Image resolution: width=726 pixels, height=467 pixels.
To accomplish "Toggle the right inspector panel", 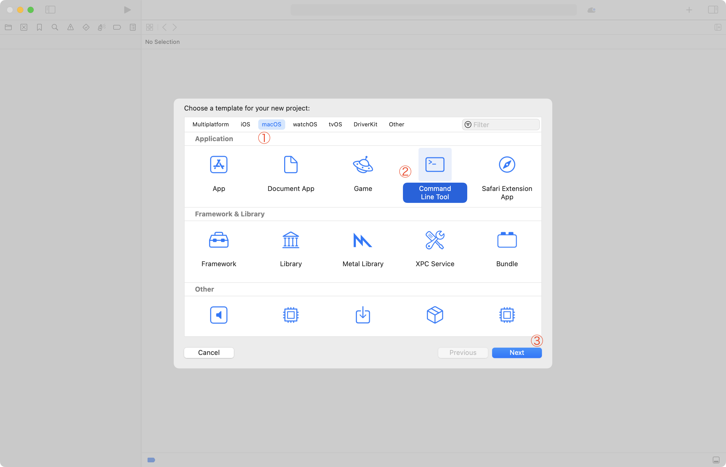I will [713, 10].
